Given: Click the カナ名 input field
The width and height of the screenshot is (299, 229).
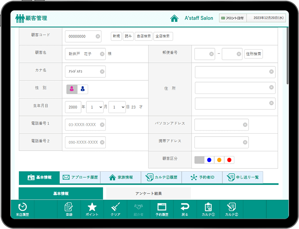Looking at the screenshot, I should pyautogui.click(x=85, y=71).
